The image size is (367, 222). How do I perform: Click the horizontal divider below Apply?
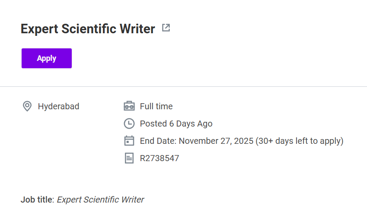pos(183,86)
